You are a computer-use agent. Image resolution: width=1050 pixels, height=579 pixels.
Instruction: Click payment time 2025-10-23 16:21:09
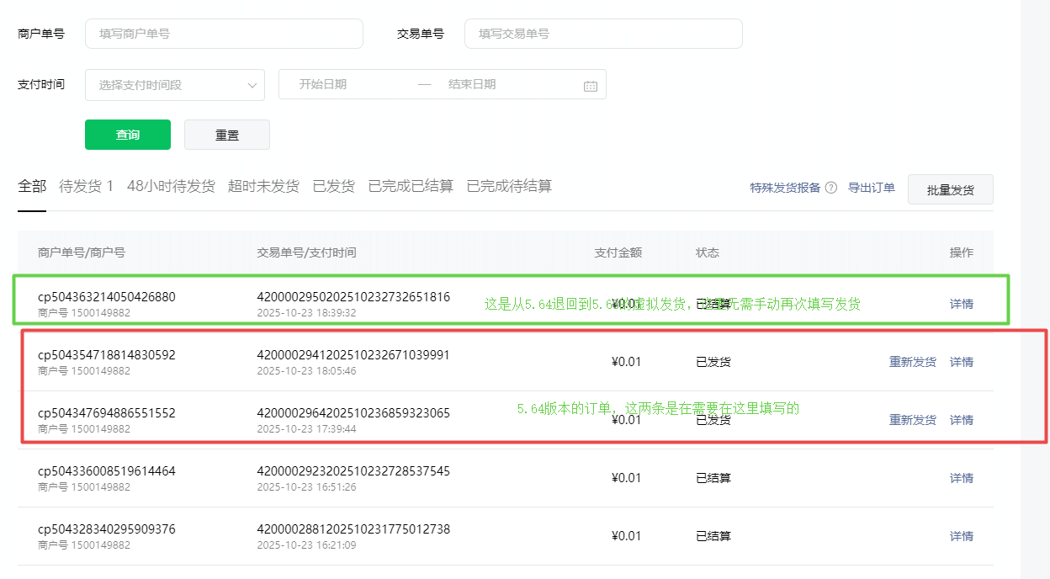tap(306, 545)
